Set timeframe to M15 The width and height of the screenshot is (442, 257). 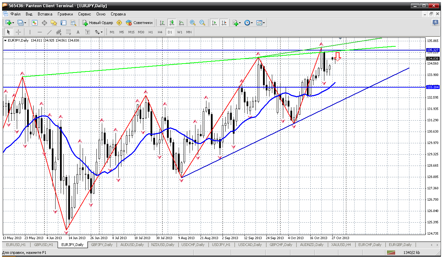(x=131, y=32)
